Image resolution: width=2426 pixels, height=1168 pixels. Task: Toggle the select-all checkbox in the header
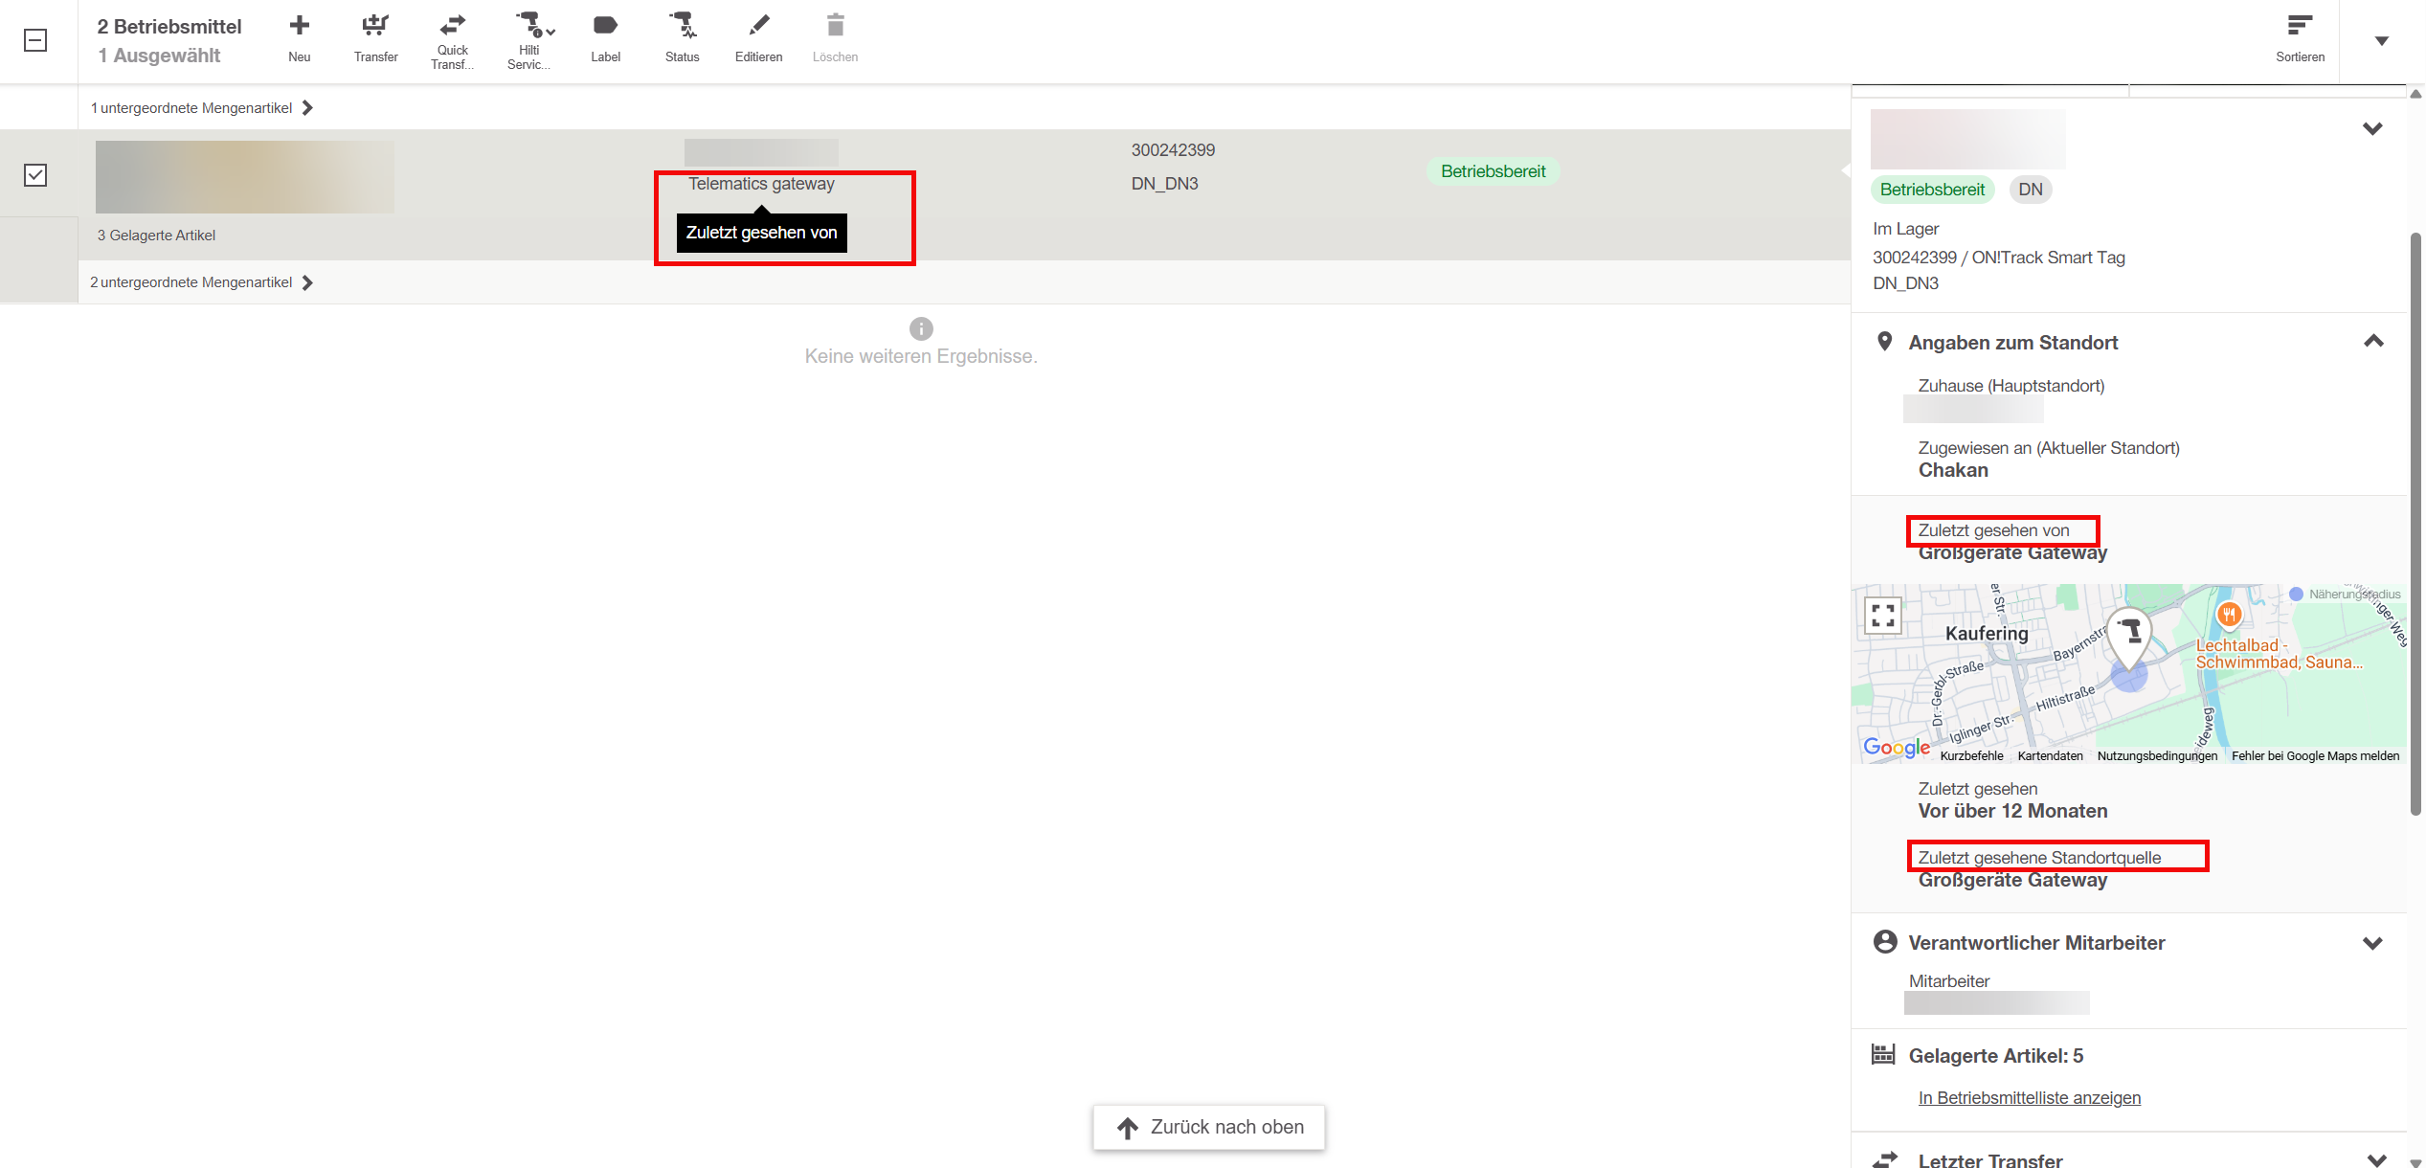[35, 40]
